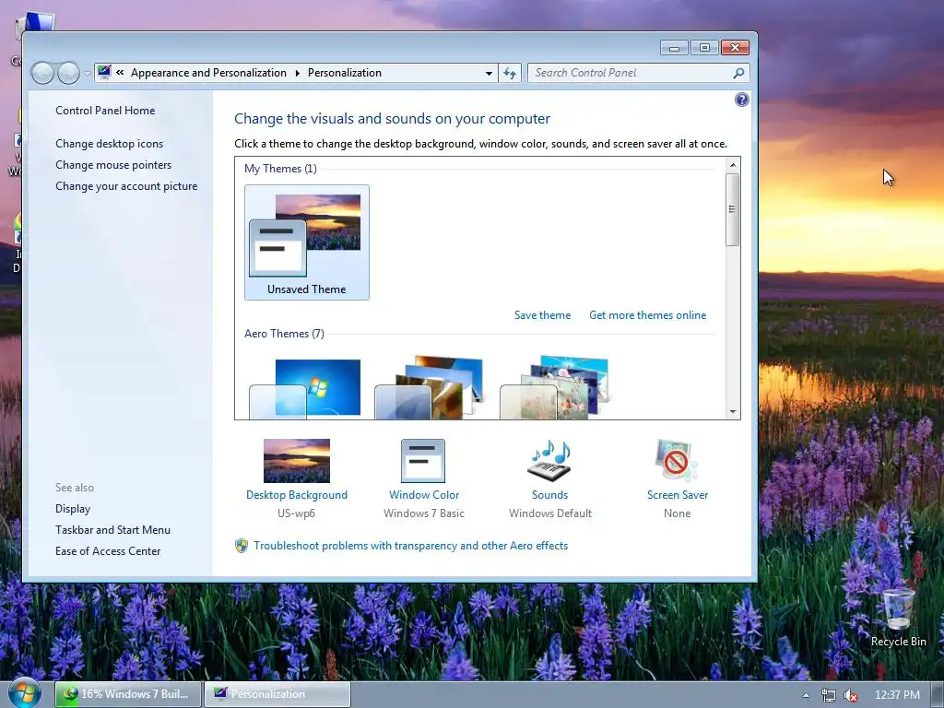Expand arrow after Appearance and Personalization

pos(298,73)
